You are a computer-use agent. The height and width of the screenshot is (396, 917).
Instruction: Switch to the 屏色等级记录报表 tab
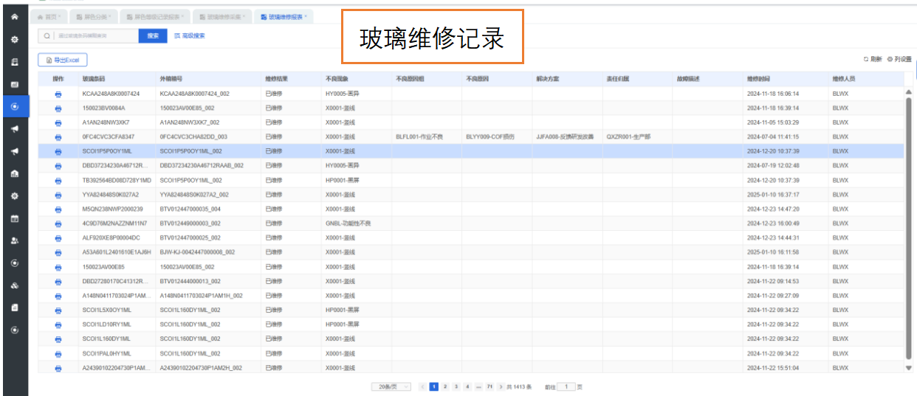[x=154, y=16]
